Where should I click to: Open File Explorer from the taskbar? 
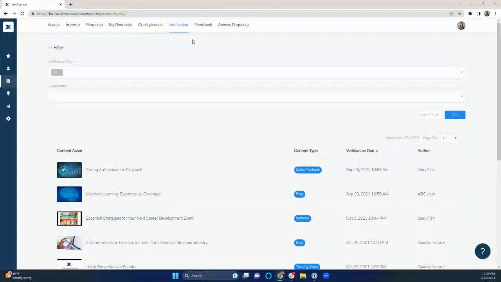(303, 276)
